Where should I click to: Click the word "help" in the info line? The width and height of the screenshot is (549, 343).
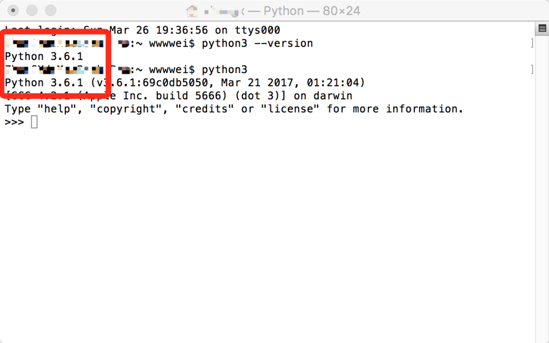[58, 109]
